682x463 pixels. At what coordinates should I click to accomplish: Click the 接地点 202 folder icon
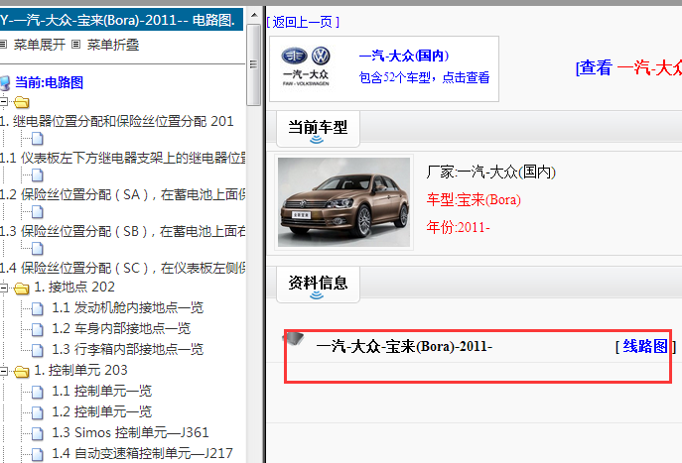21,288
